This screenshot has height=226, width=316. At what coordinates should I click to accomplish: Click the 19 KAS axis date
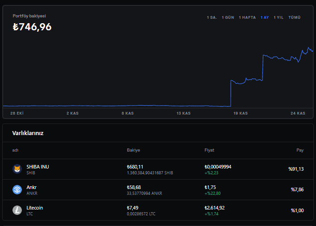tap(241, 113)
